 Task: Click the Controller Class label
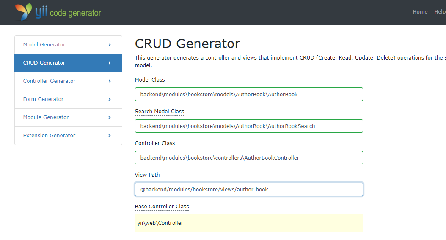click(x=155, y=143)
